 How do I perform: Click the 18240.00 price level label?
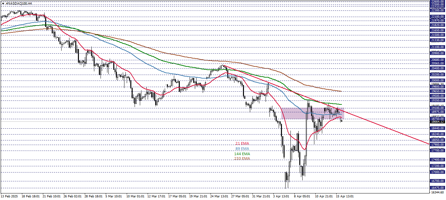437,134
